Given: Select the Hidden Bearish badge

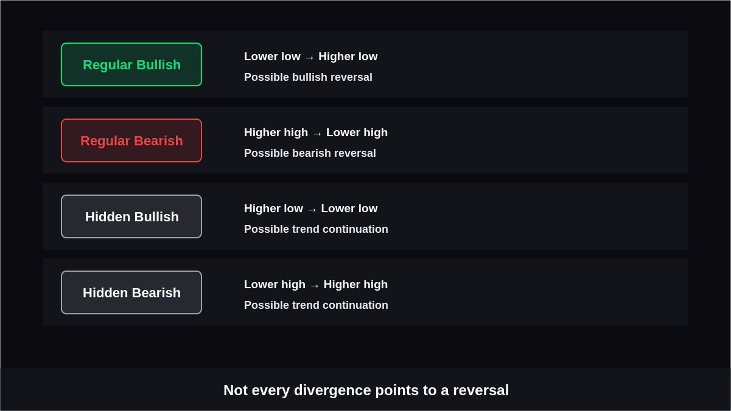Looking at the screenshot, I should click(131, 292).
